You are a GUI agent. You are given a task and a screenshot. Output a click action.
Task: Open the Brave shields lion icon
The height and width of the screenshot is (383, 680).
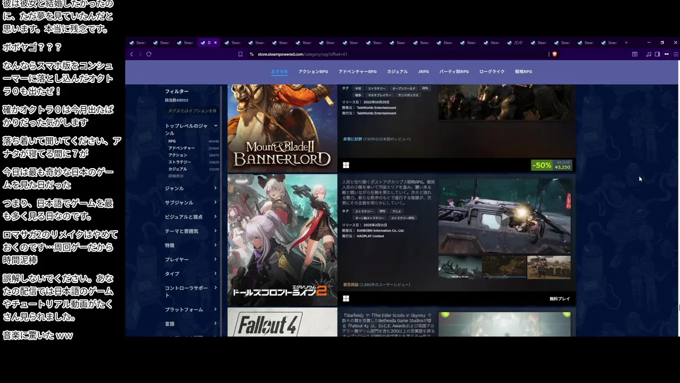point(555,54)
